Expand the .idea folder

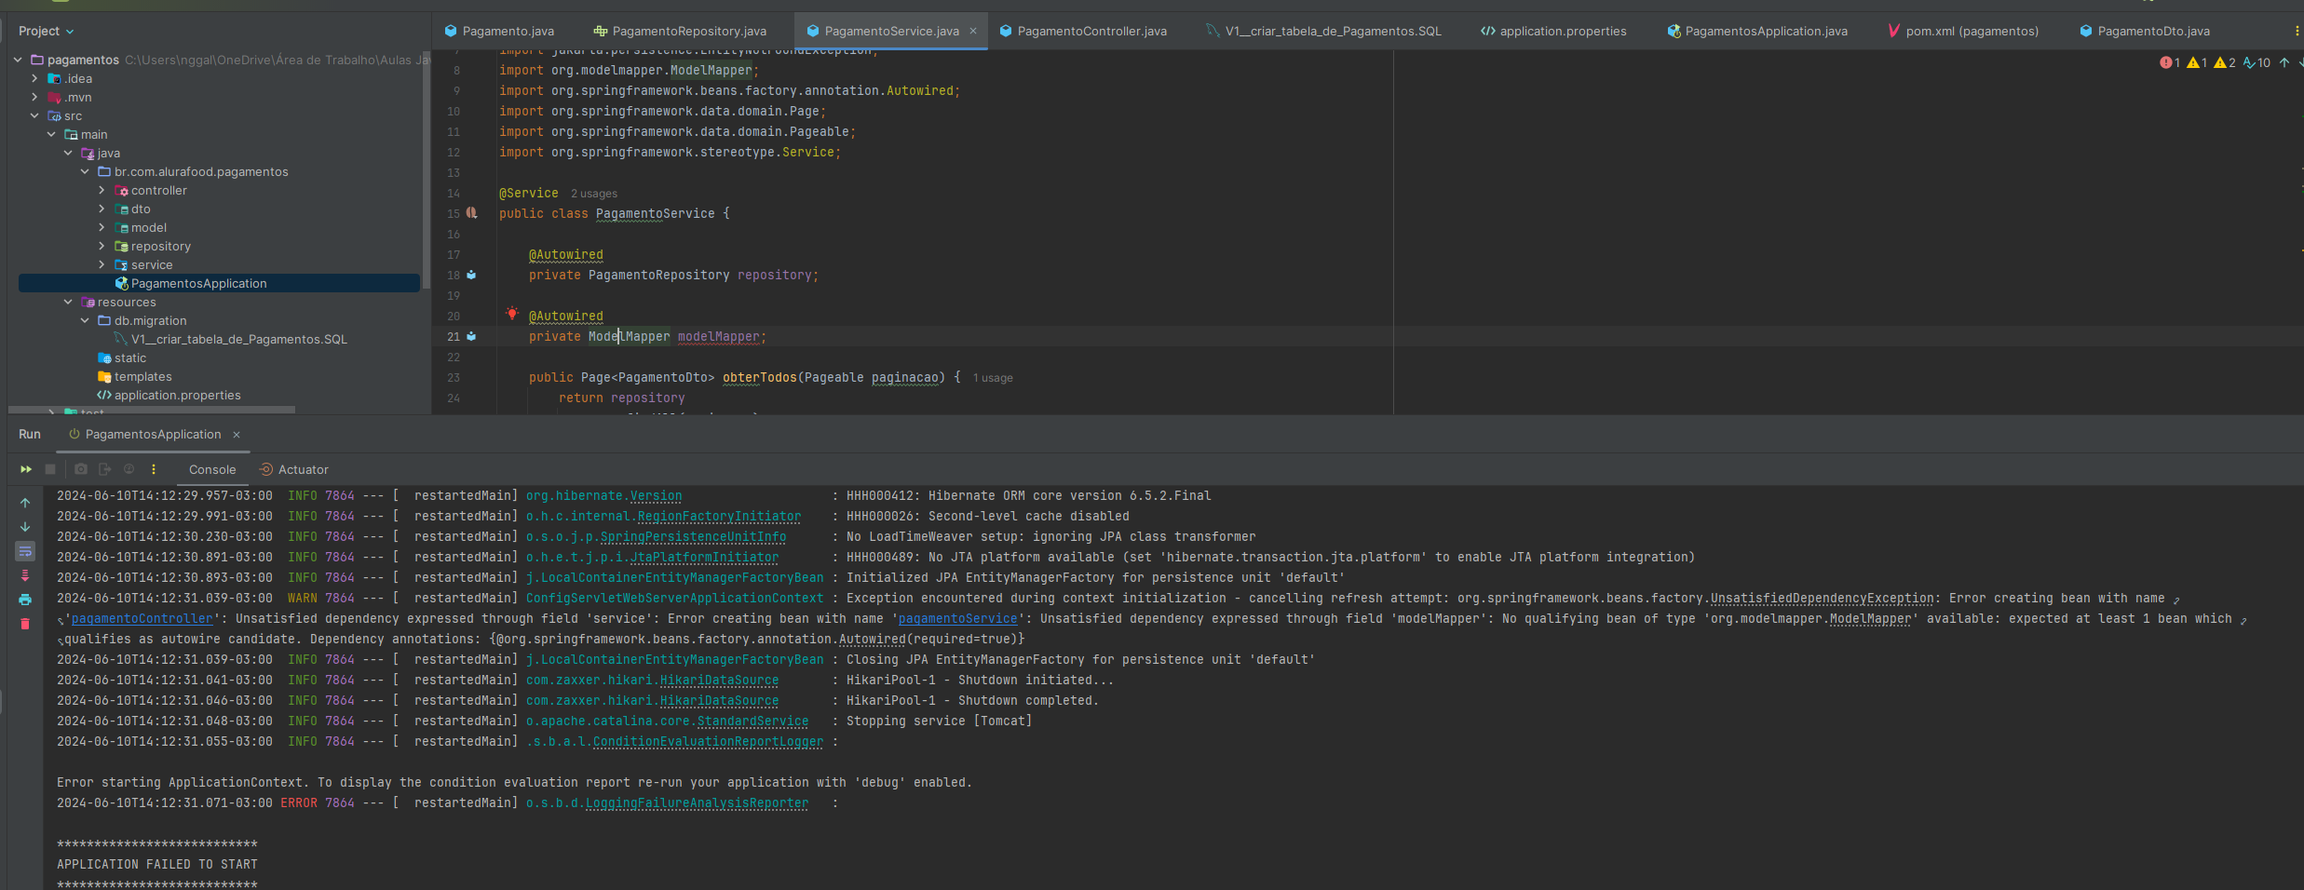coord(34,78)
